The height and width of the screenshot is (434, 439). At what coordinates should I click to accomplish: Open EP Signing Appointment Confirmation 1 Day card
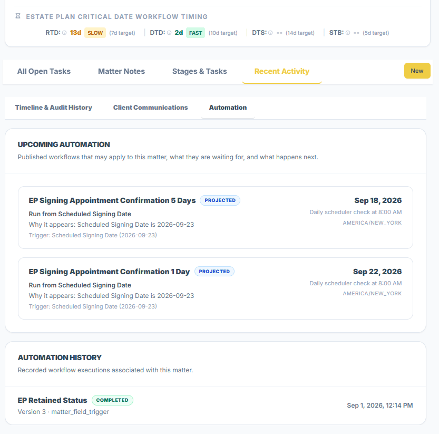pyautogui.click(x=216, y=288)
